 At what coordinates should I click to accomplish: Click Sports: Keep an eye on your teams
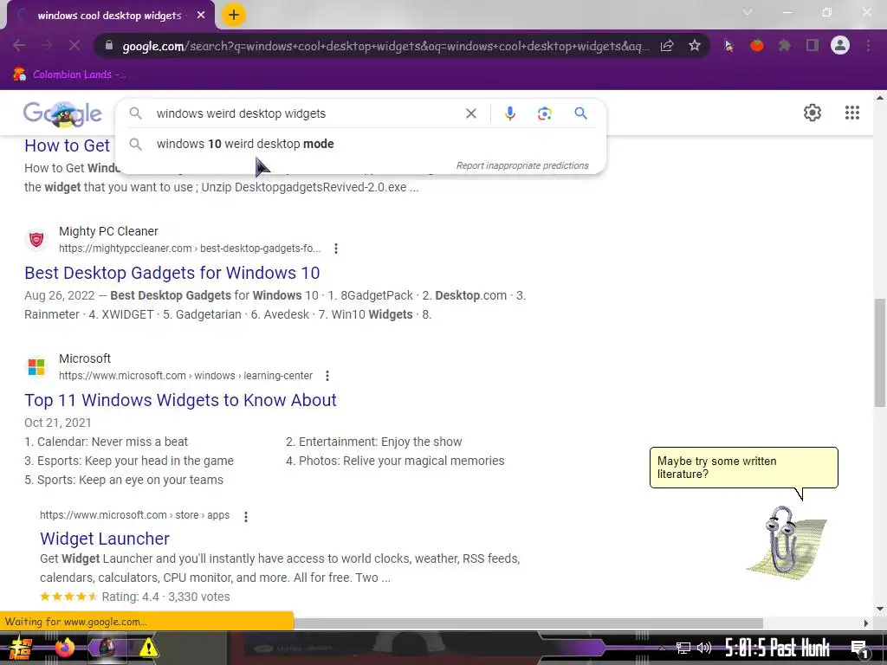pos(124,480)
